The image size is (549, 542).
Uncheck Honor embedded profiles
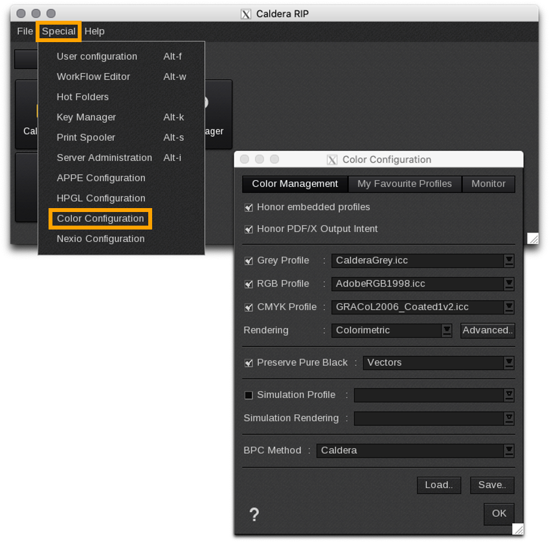pyautogui.click(x=249, y=207)
